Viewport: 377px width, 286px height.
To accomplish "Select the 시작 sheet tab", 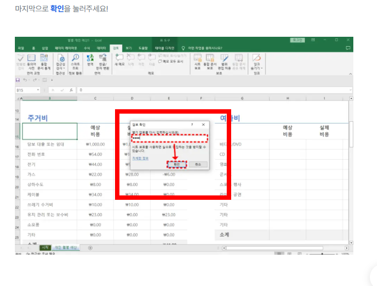I will click(x=45, y=248).
